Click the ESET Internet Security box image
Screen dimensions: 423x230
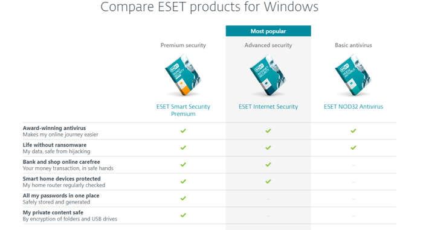click(268, 75)
